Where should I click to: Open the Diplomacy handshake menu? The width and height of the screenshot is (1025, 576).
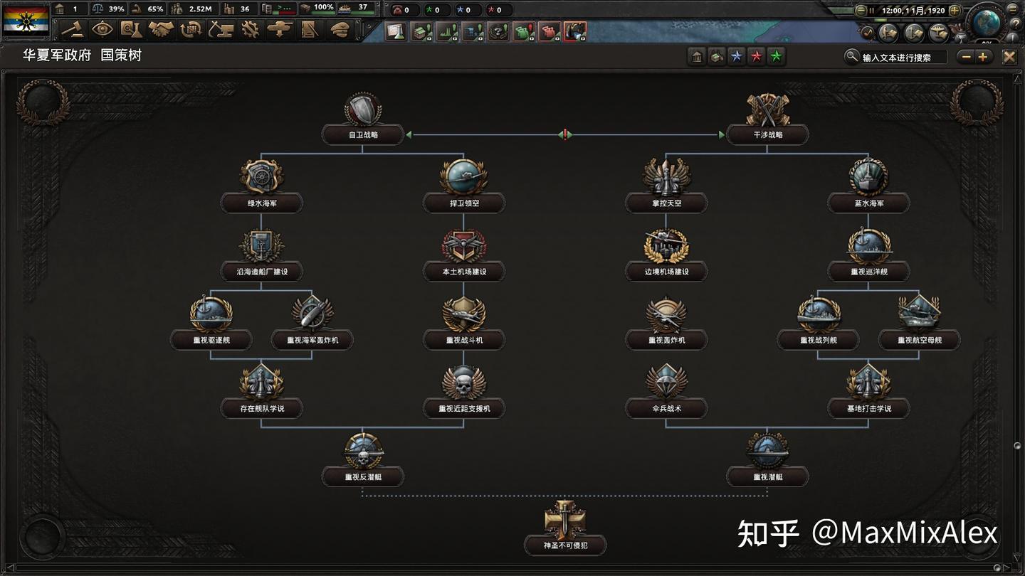162,30
